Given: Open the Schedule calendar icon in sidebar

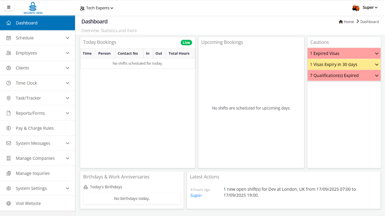Looking at the screenshot, I should 9,38.
